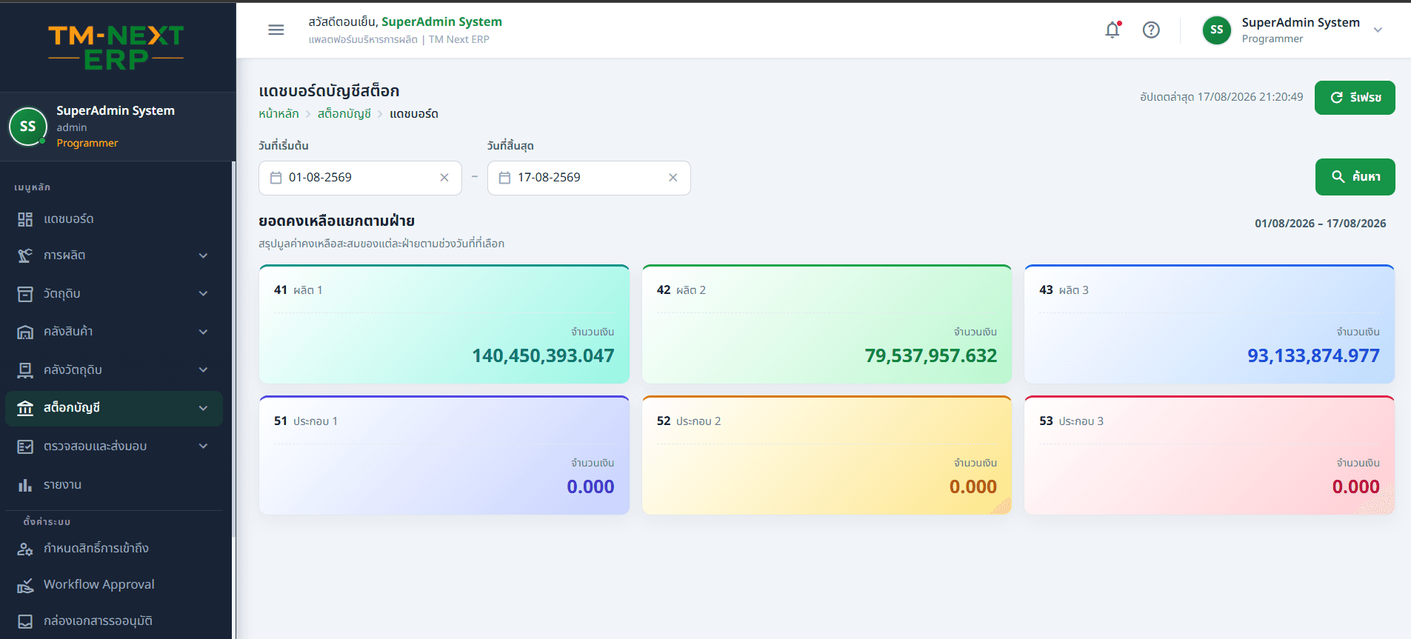Click the start date field 01-08-2569
This screenshot has height=639, width=1411.
360,178
